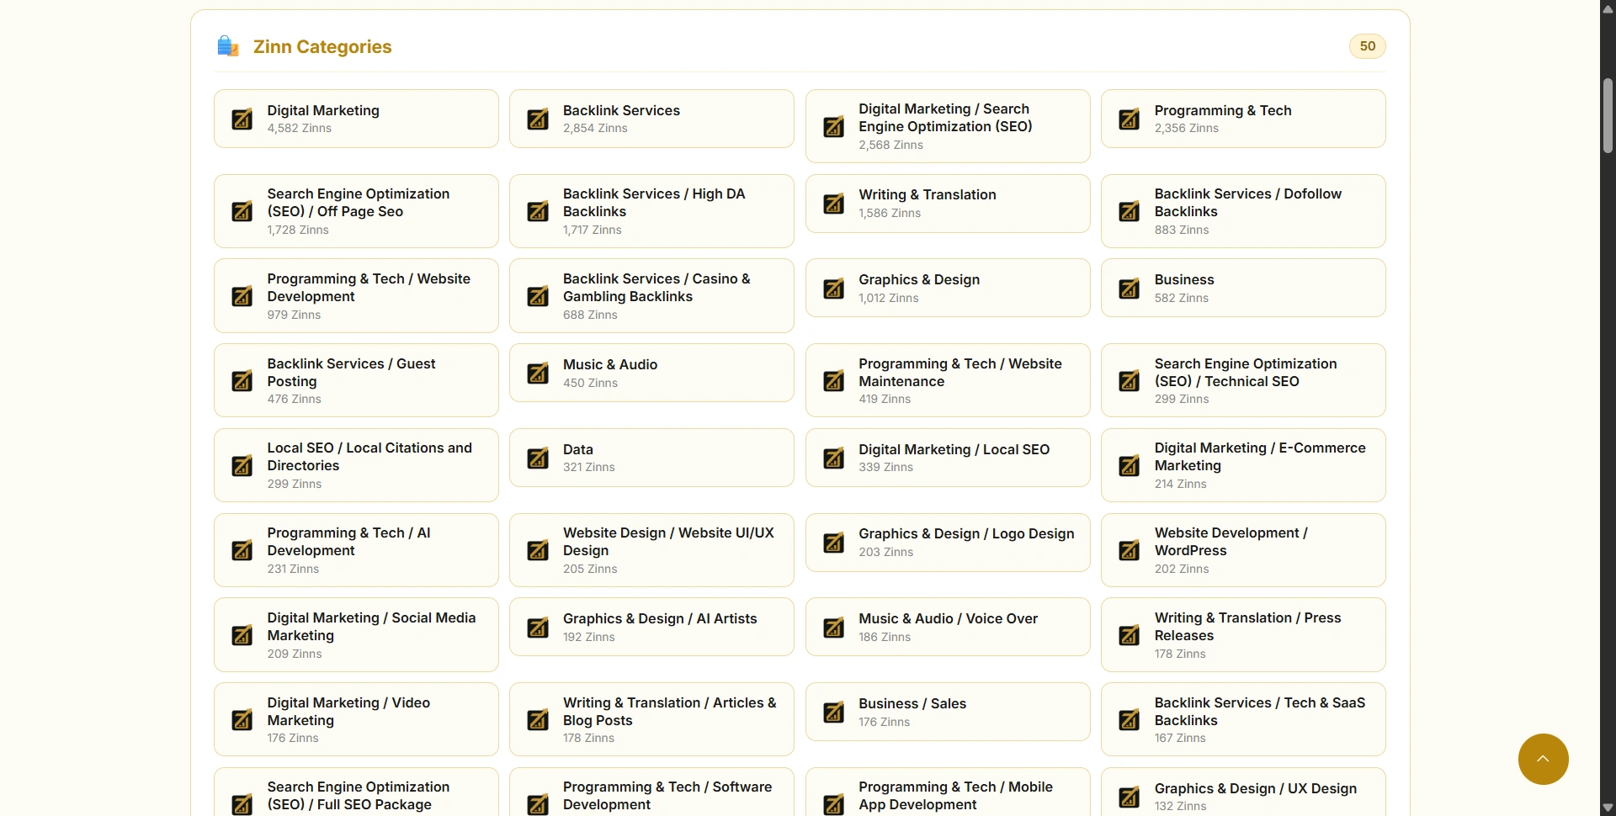The width and height of the screenshot is (1616, 816).
Task: Click the scroll-to-top arrow button
Action: click(x=1544, y=760)
